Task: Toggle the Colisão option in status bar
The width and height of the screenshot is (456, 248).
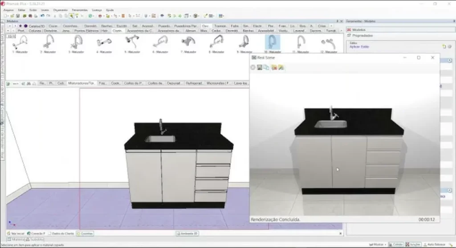Action: [395, 244]
